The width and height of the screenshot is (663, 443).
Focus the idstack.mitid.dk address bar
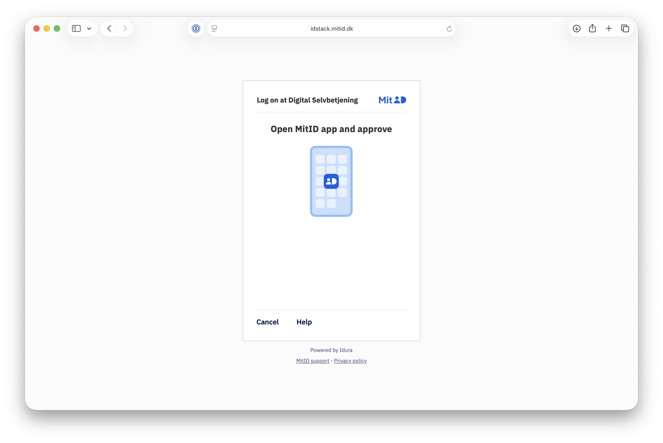pyautogui.click(x=331, y=28)
